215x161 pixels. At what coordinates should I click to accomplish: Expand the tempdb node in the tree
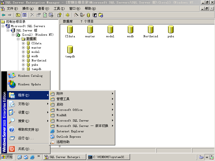(x=23, y=69)
